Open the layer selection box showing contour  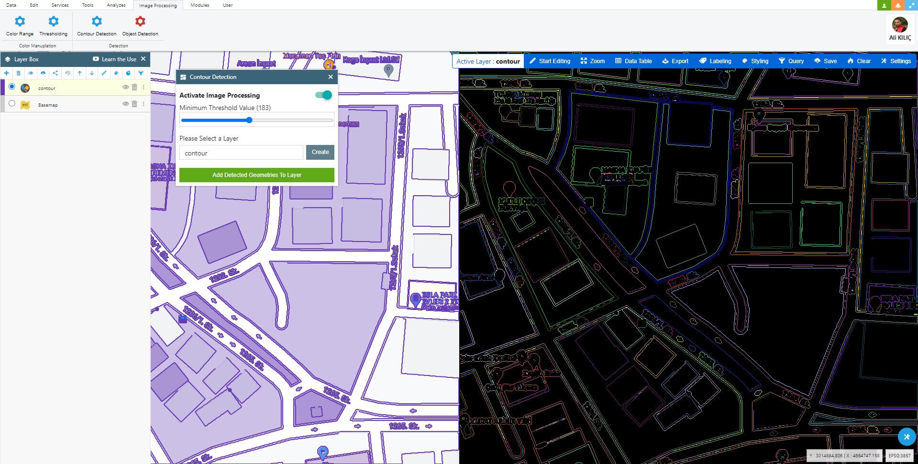(x=241, y=153)
